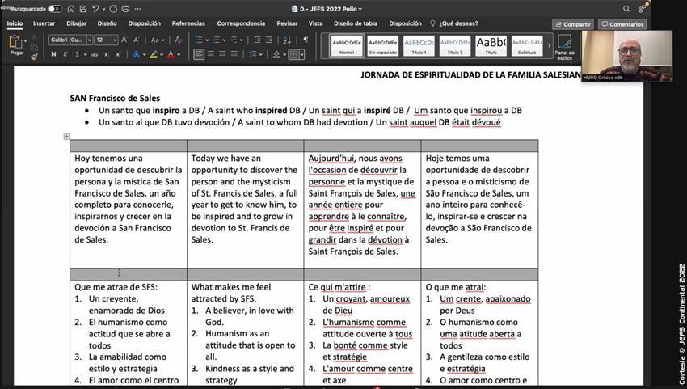The image size is (687, 389).
Task: Click the clear formatting icon
Action: pos(179,40)
